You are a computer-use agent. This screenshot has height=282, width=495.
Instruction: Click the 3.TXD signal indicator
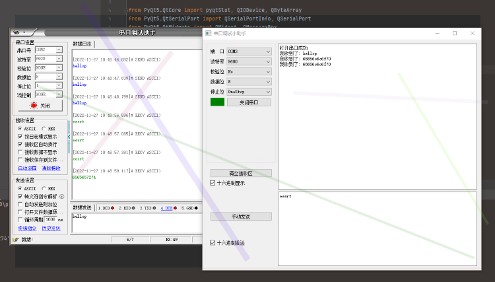coord(154,208)
